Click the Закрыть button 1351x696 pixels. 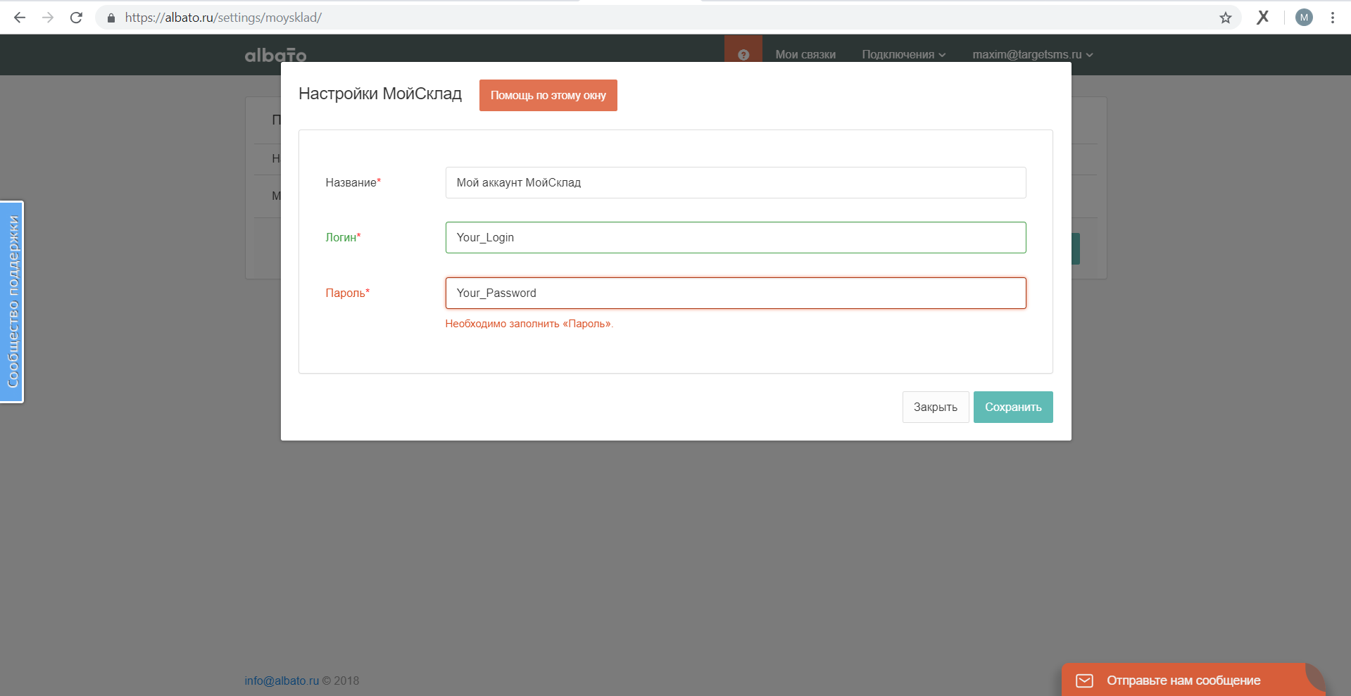click(936, 407)
